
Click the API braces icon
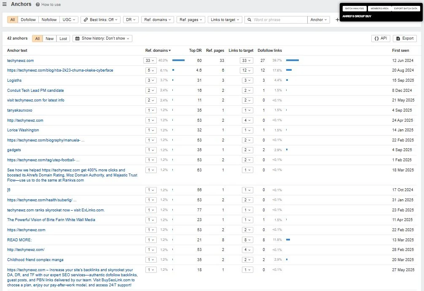pyautogui.click(x=376, y=38)
